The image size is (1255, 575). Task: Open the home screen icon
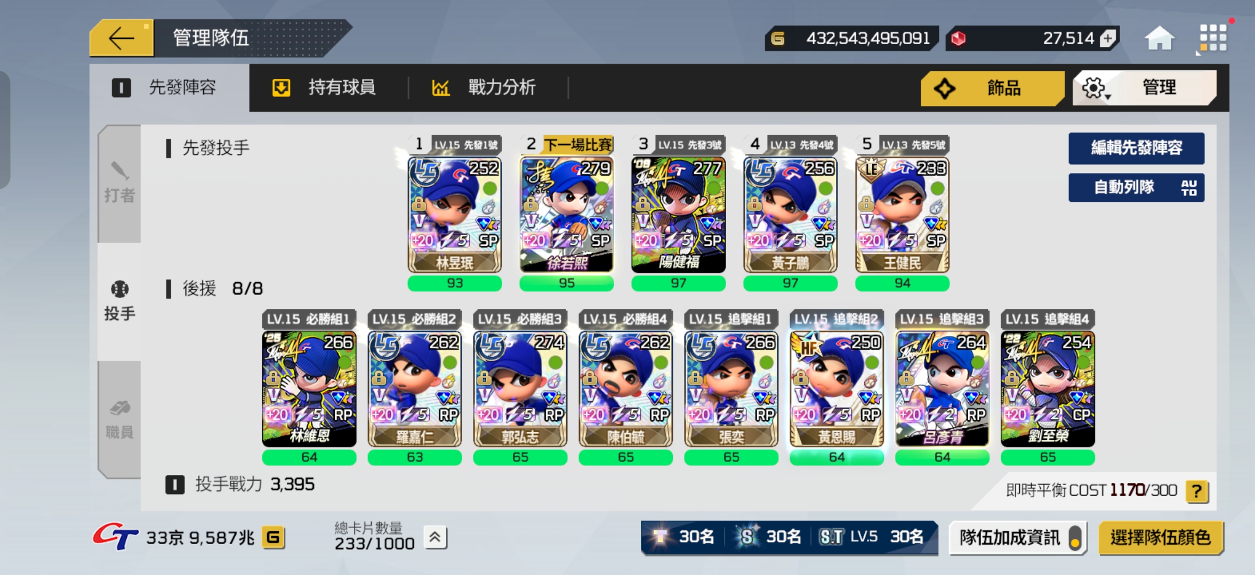pyautogui.click(x=1160, y=38)
